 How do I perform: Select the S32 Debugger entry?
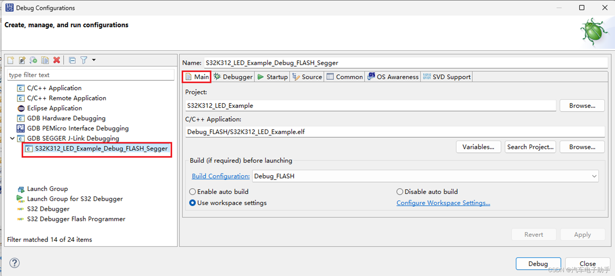(48, 209)
